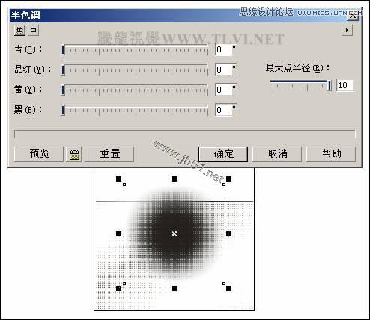Click the 预览 preview button
The image size is (370, 320).
39,154
